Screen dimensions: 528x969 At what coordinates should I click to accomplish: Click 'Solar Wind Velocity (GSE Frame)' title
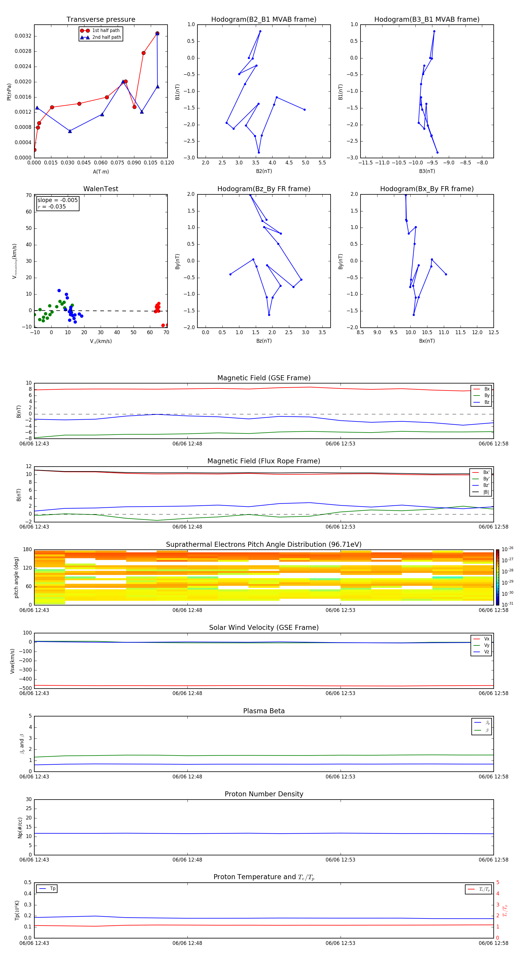(264, 628)
